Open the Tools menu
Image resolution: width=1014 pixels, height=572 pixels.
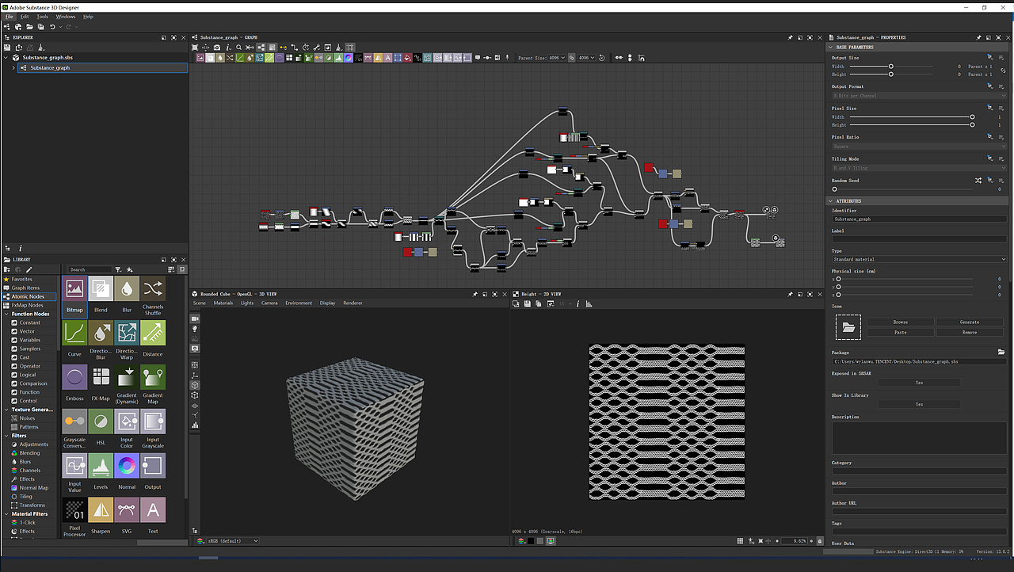point(42,16)
